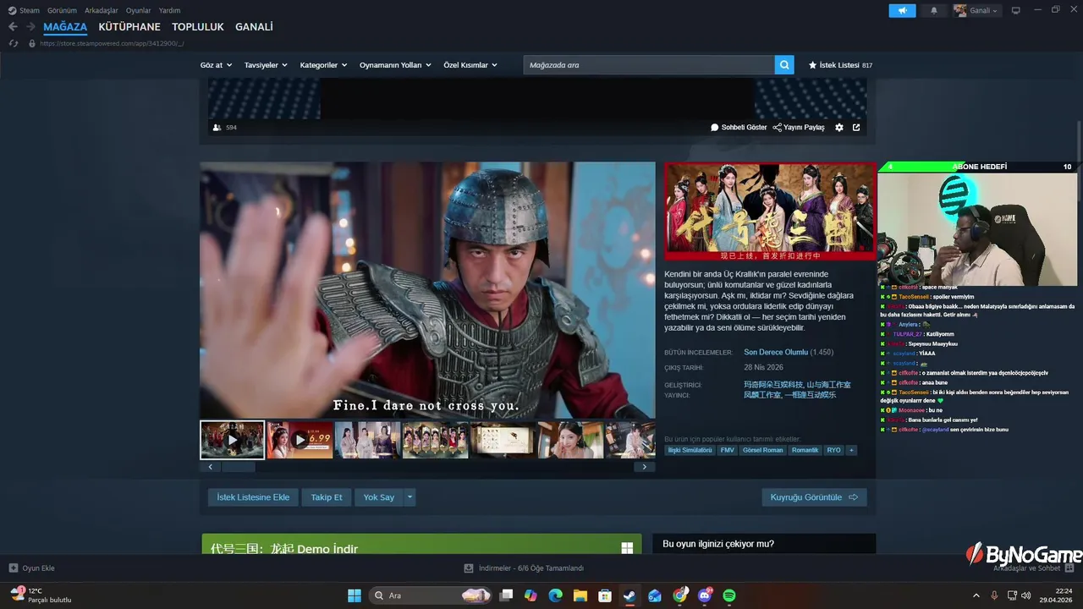Click the Windows platform icon on demo banner

coord(627,548)
